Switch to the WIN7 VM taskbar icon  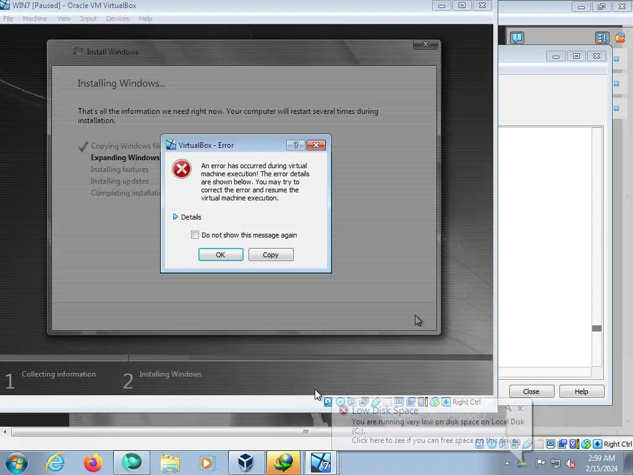click(321, 463)
